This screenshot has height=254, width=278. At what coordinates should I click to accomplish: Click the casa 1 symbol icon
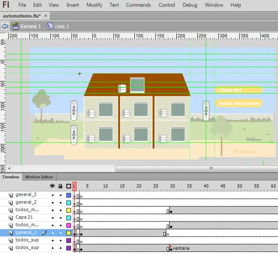coord(50,26)
